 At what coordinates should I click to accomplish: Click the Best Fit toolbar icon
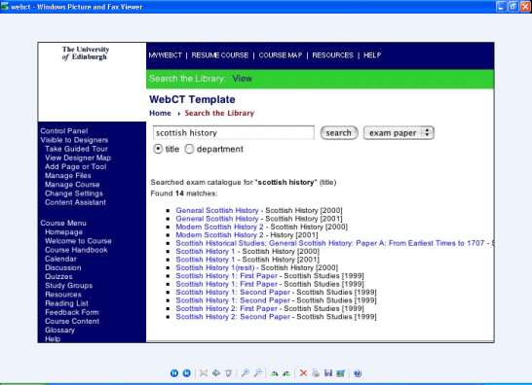click(x=204, y=373)
